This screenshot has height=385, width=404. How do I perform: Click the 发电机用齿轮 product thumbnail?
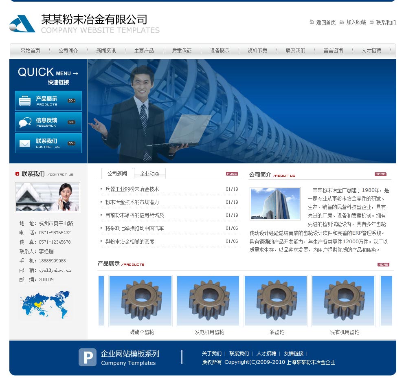(208, 300)
